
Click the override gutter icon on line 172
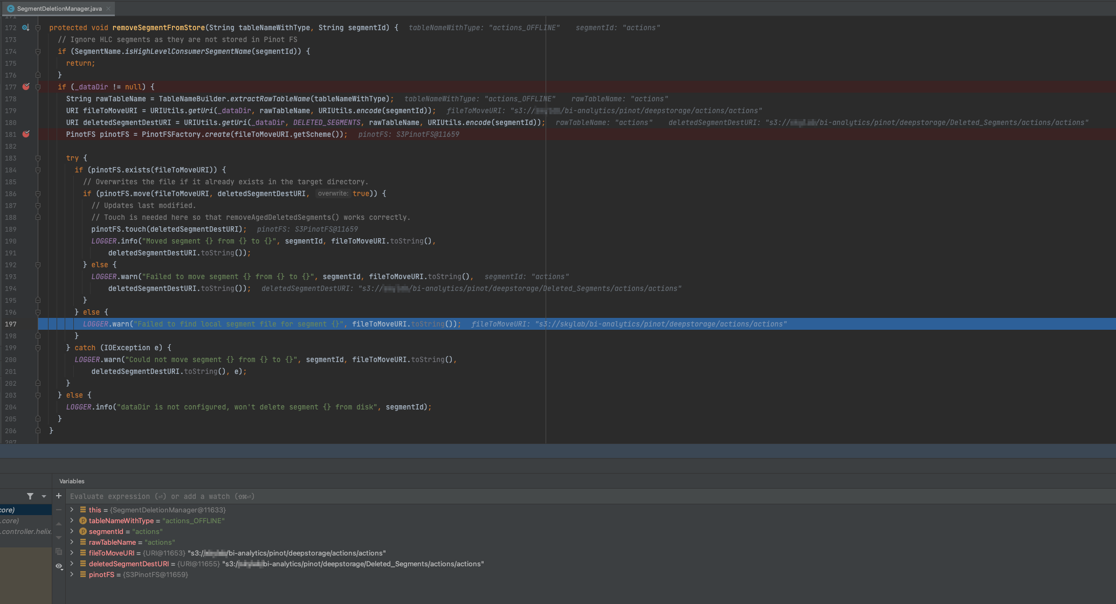(x=25, y=27)
